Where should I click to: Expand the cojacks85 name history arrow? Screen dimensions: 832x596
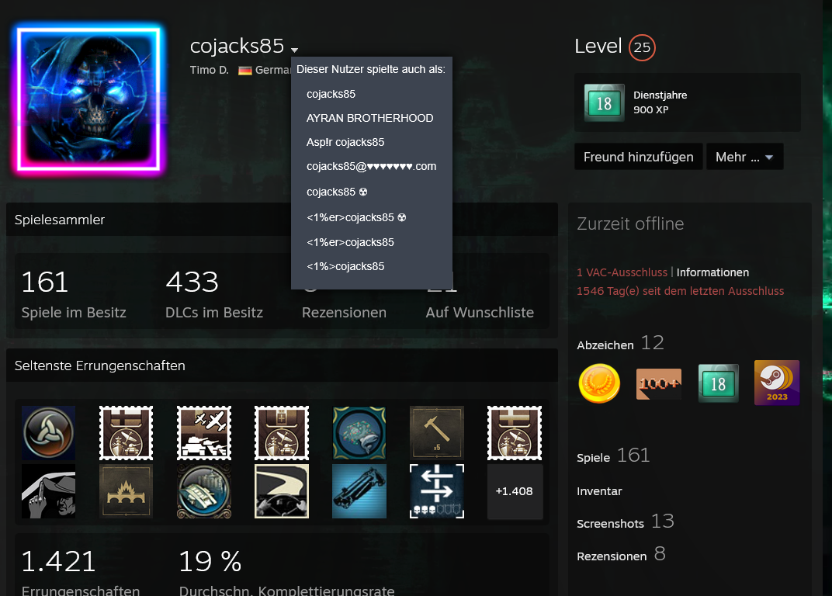coord(294,50)
